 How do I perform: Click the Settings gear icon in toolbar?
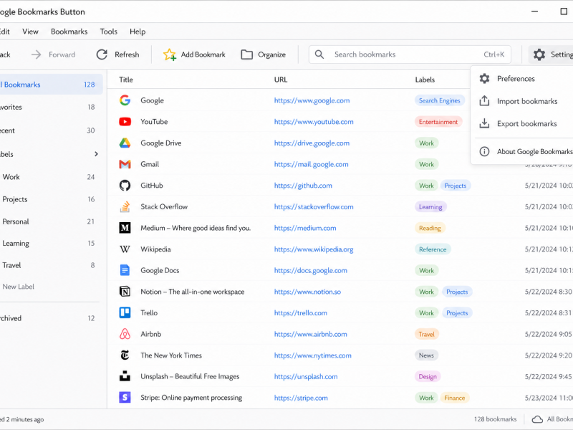(539, 54)
